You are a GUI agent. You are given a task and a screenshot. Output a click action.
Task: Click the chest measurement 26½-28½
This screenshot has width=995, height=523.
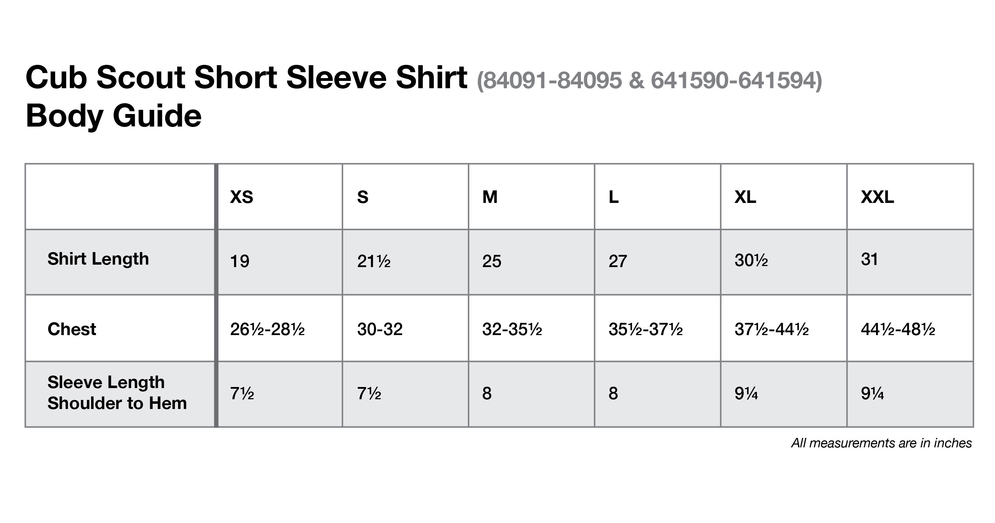[x=267, y=329]
